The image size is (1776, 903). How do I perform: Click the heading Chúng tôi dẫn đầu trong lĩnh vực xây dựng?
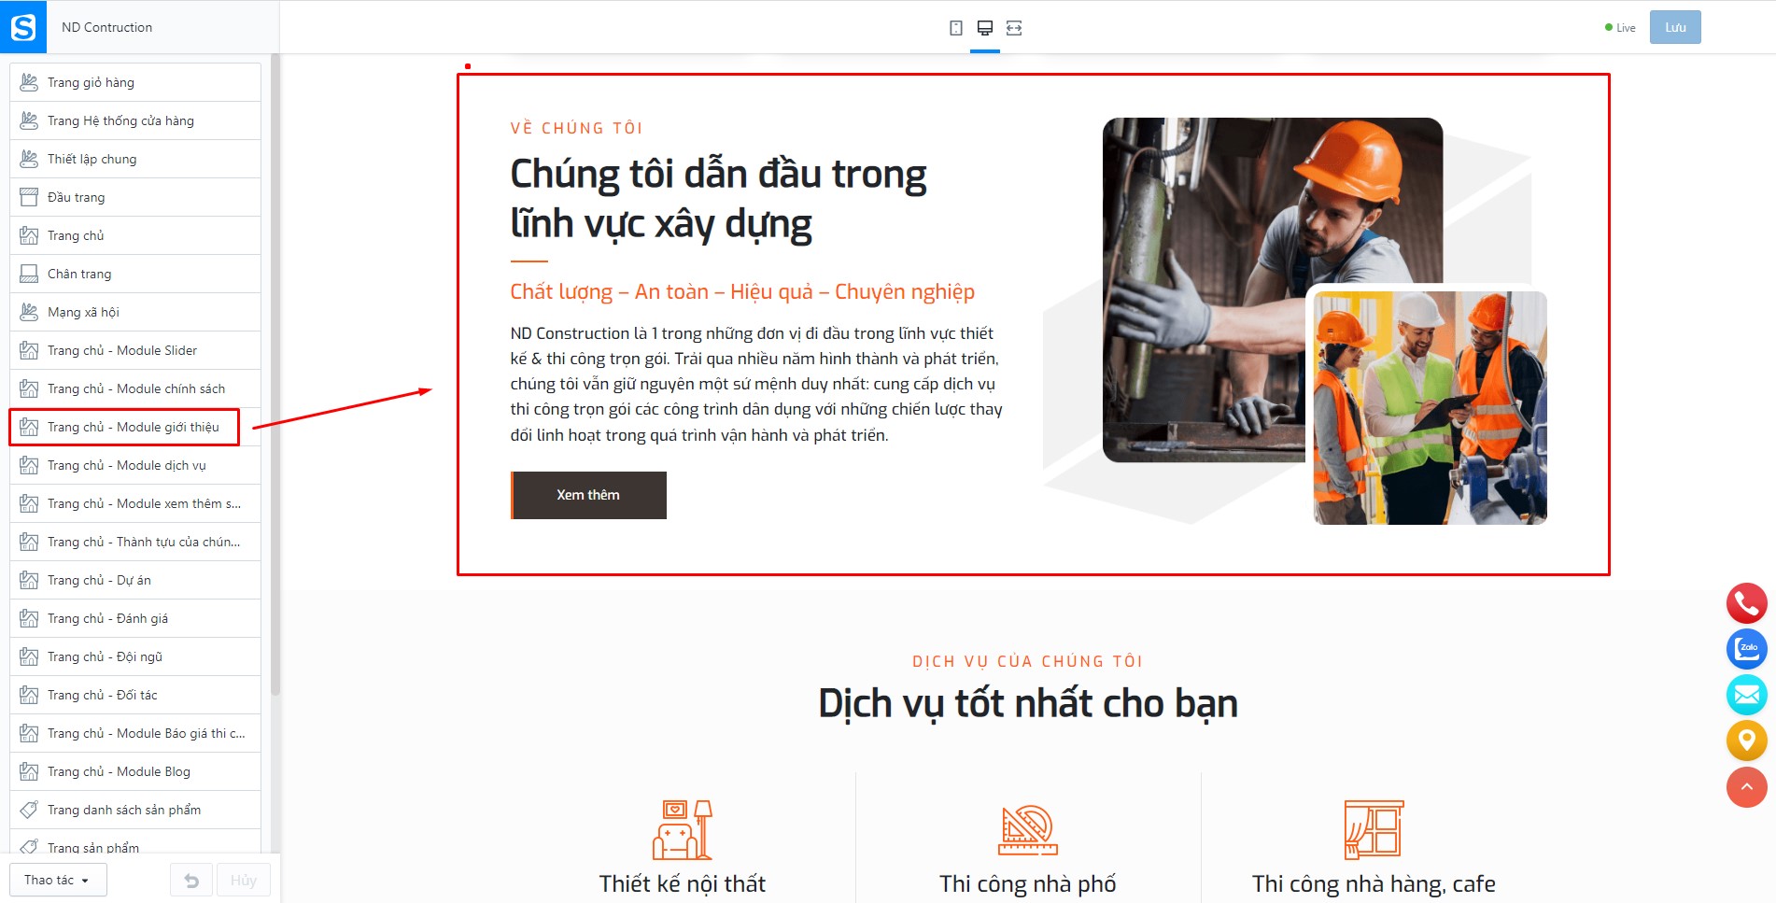[x=718, y=199]
